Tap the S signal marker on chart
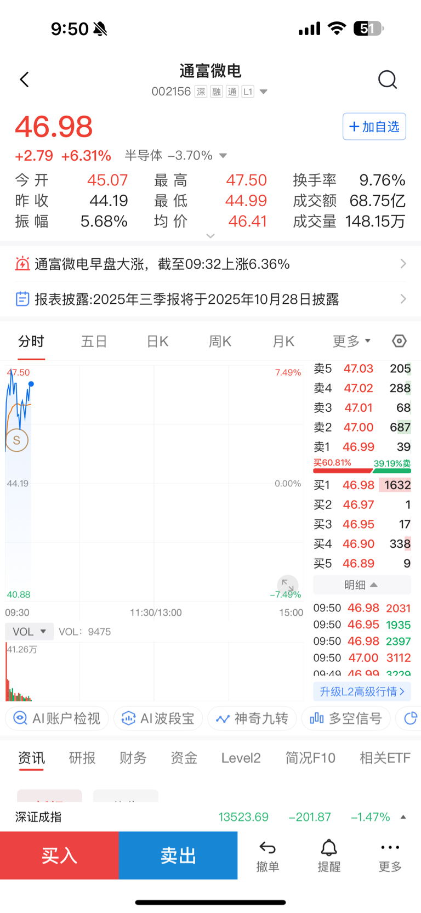421x913 pixels. pyautogui.click(x=17, y=440)
